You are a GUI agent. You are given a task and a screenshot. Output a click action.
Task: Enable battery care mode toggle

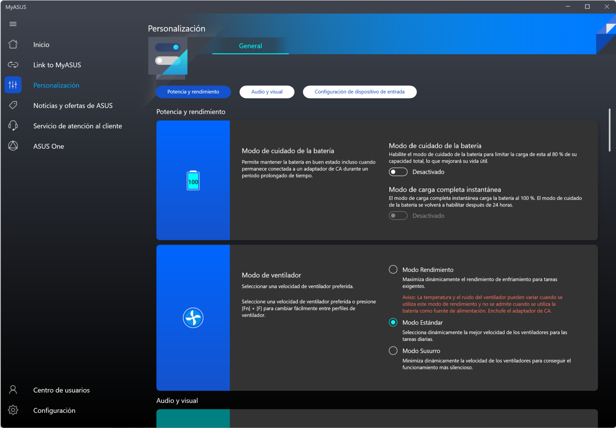[398, 172]
